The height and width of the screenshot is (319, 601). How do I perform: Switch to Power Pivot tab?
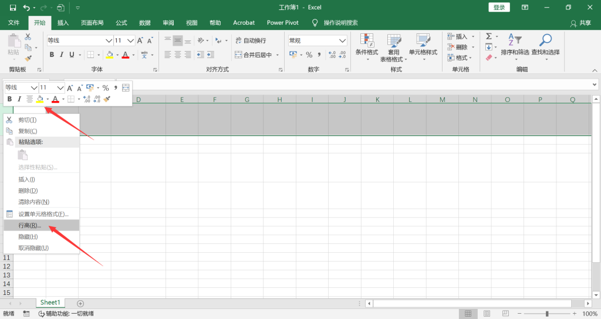pos(282,23)
